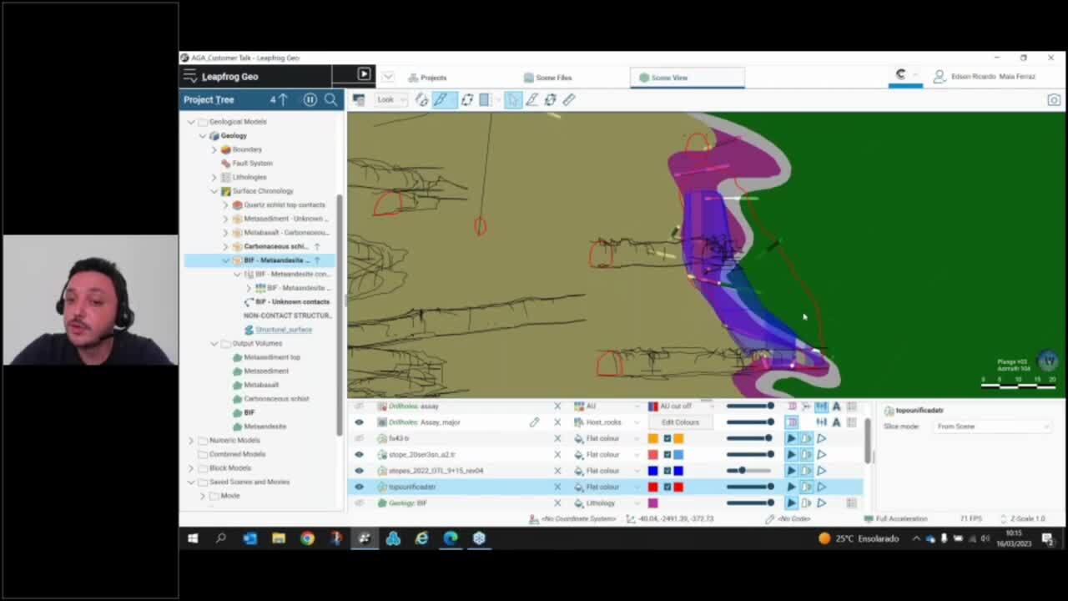The image size is (1068, 601).
Task: Remove topounificadatr from scene with X
Action: point(557,487)
